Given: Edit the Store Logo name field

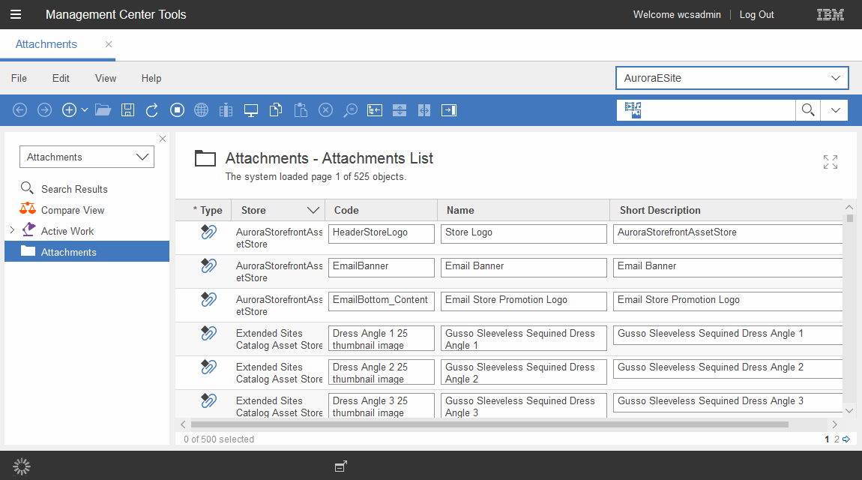Looking at the screenshot, I should pos(523,233).
